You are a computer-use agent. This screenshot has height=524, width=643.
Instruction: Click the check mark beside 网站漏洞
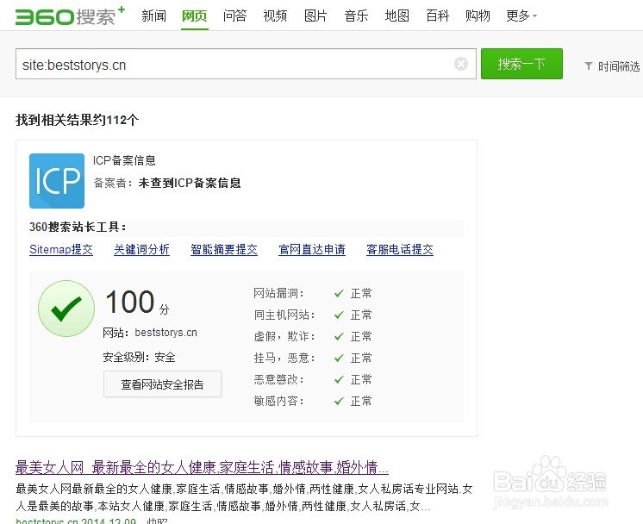tap(339, 293)
